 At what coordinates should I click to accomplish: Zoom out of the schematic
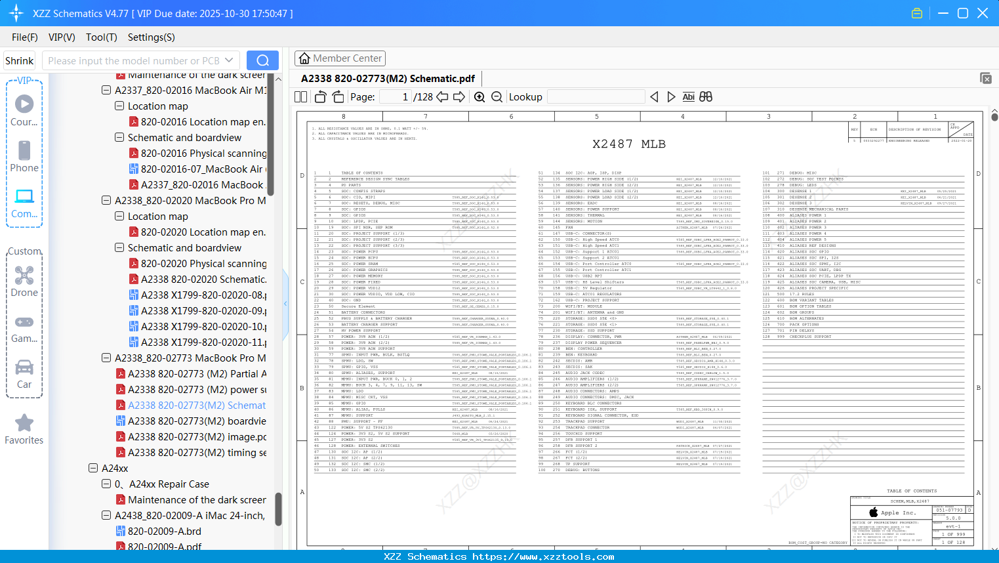497,96
